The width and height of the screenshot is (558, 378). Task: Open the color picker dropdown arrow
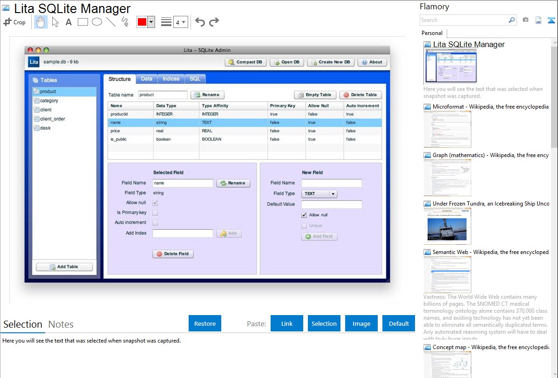click(151, 22)
